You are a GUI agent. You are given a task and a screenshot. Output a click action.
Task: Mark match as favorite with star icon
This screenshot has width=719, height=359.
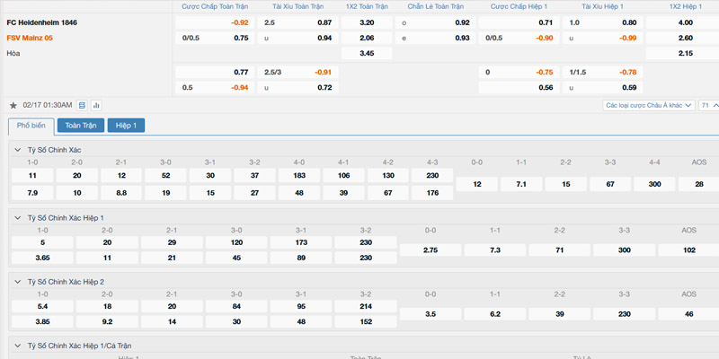[13, 106]
